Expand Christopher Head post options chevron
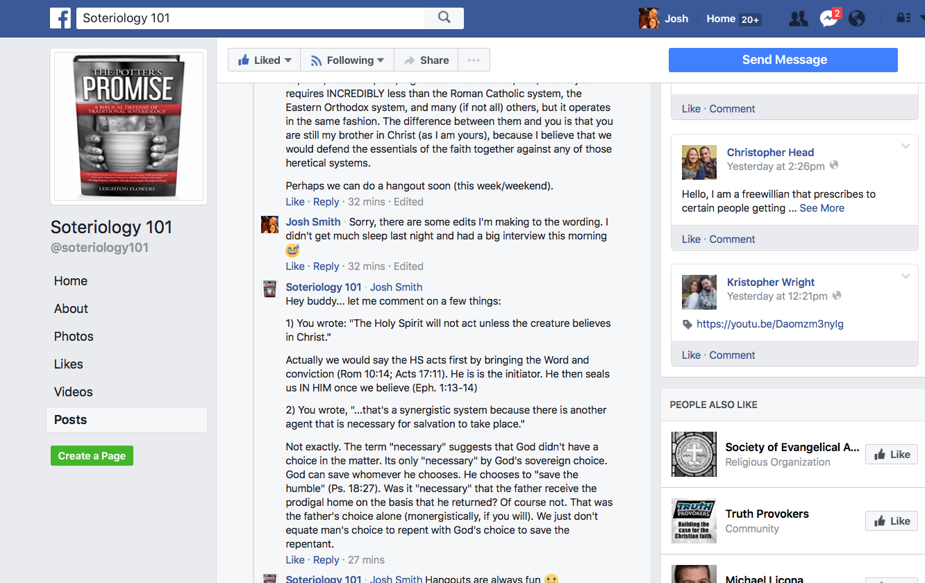 (906, 146)
